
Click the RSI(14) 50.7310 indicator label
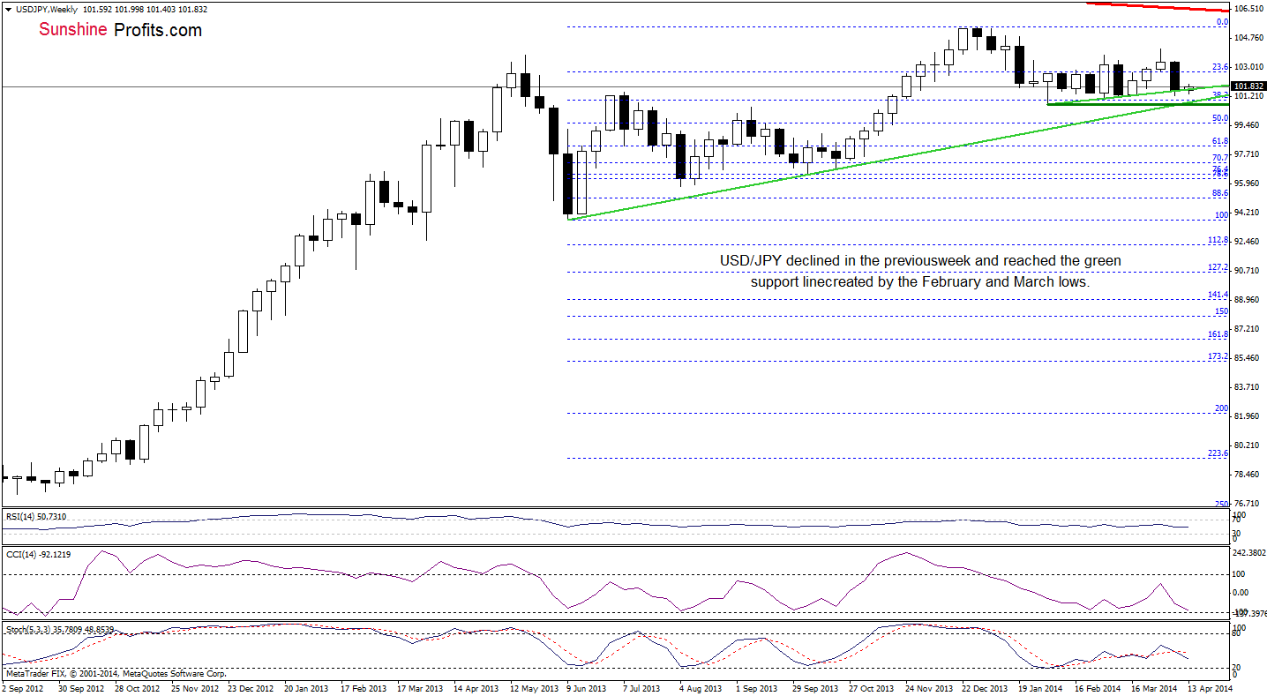coord(35,516)
